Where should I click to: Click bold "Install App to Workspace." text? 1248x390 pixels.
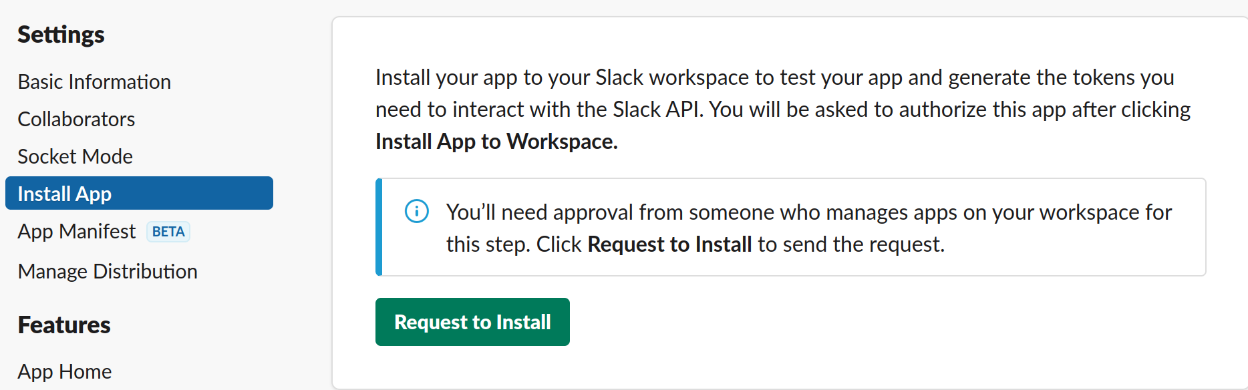[496, 142]
